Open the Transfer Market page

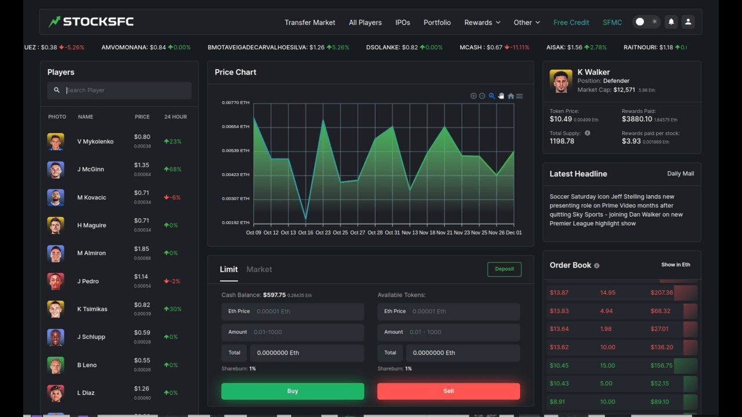point(310,23)
